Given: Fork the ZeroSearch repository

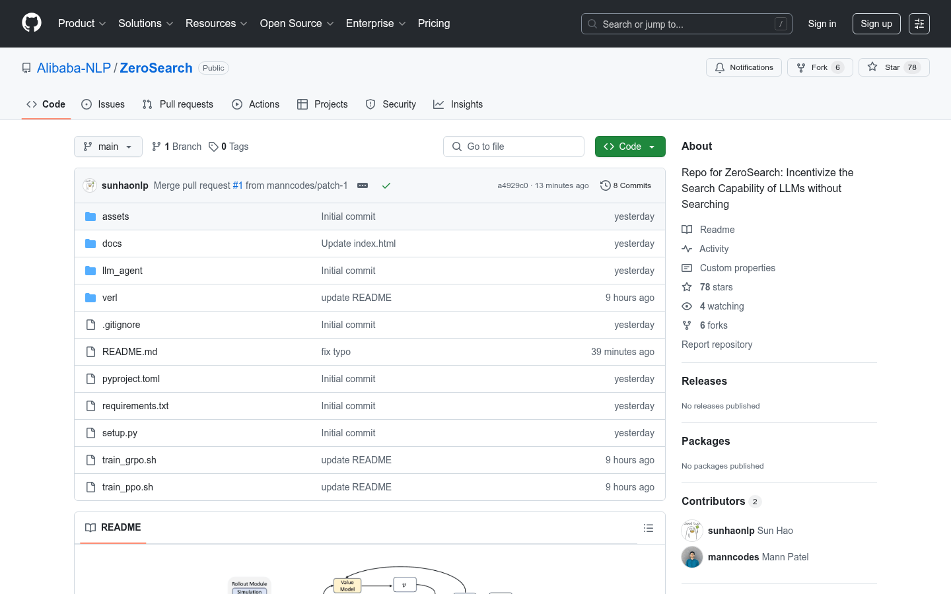Looking at the screenshot, I should pos(820,67).
